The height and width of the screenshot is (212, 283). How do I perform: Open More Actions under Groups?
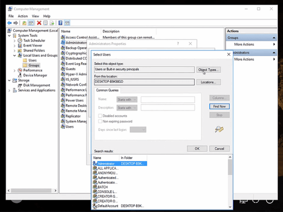[x=244, y=44]
